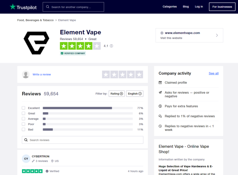238x175 pixels.
Task: Open the Blog page
Action: click(186, 7)
